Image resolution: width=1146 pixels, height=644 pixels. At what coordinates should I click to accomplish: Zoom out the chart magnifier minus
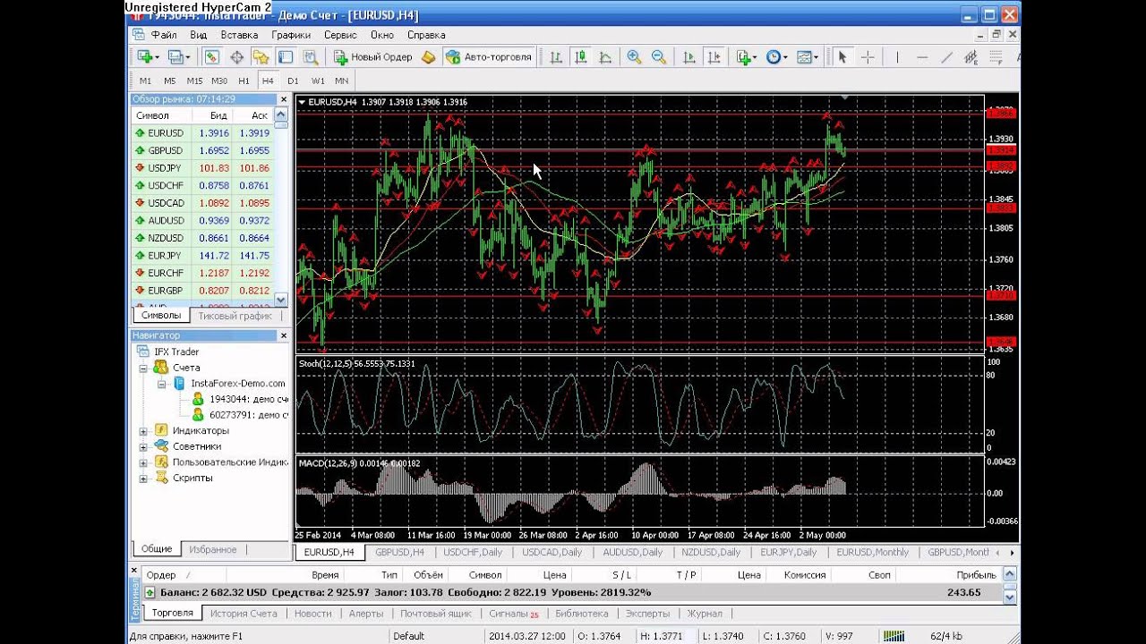point(659,56)
